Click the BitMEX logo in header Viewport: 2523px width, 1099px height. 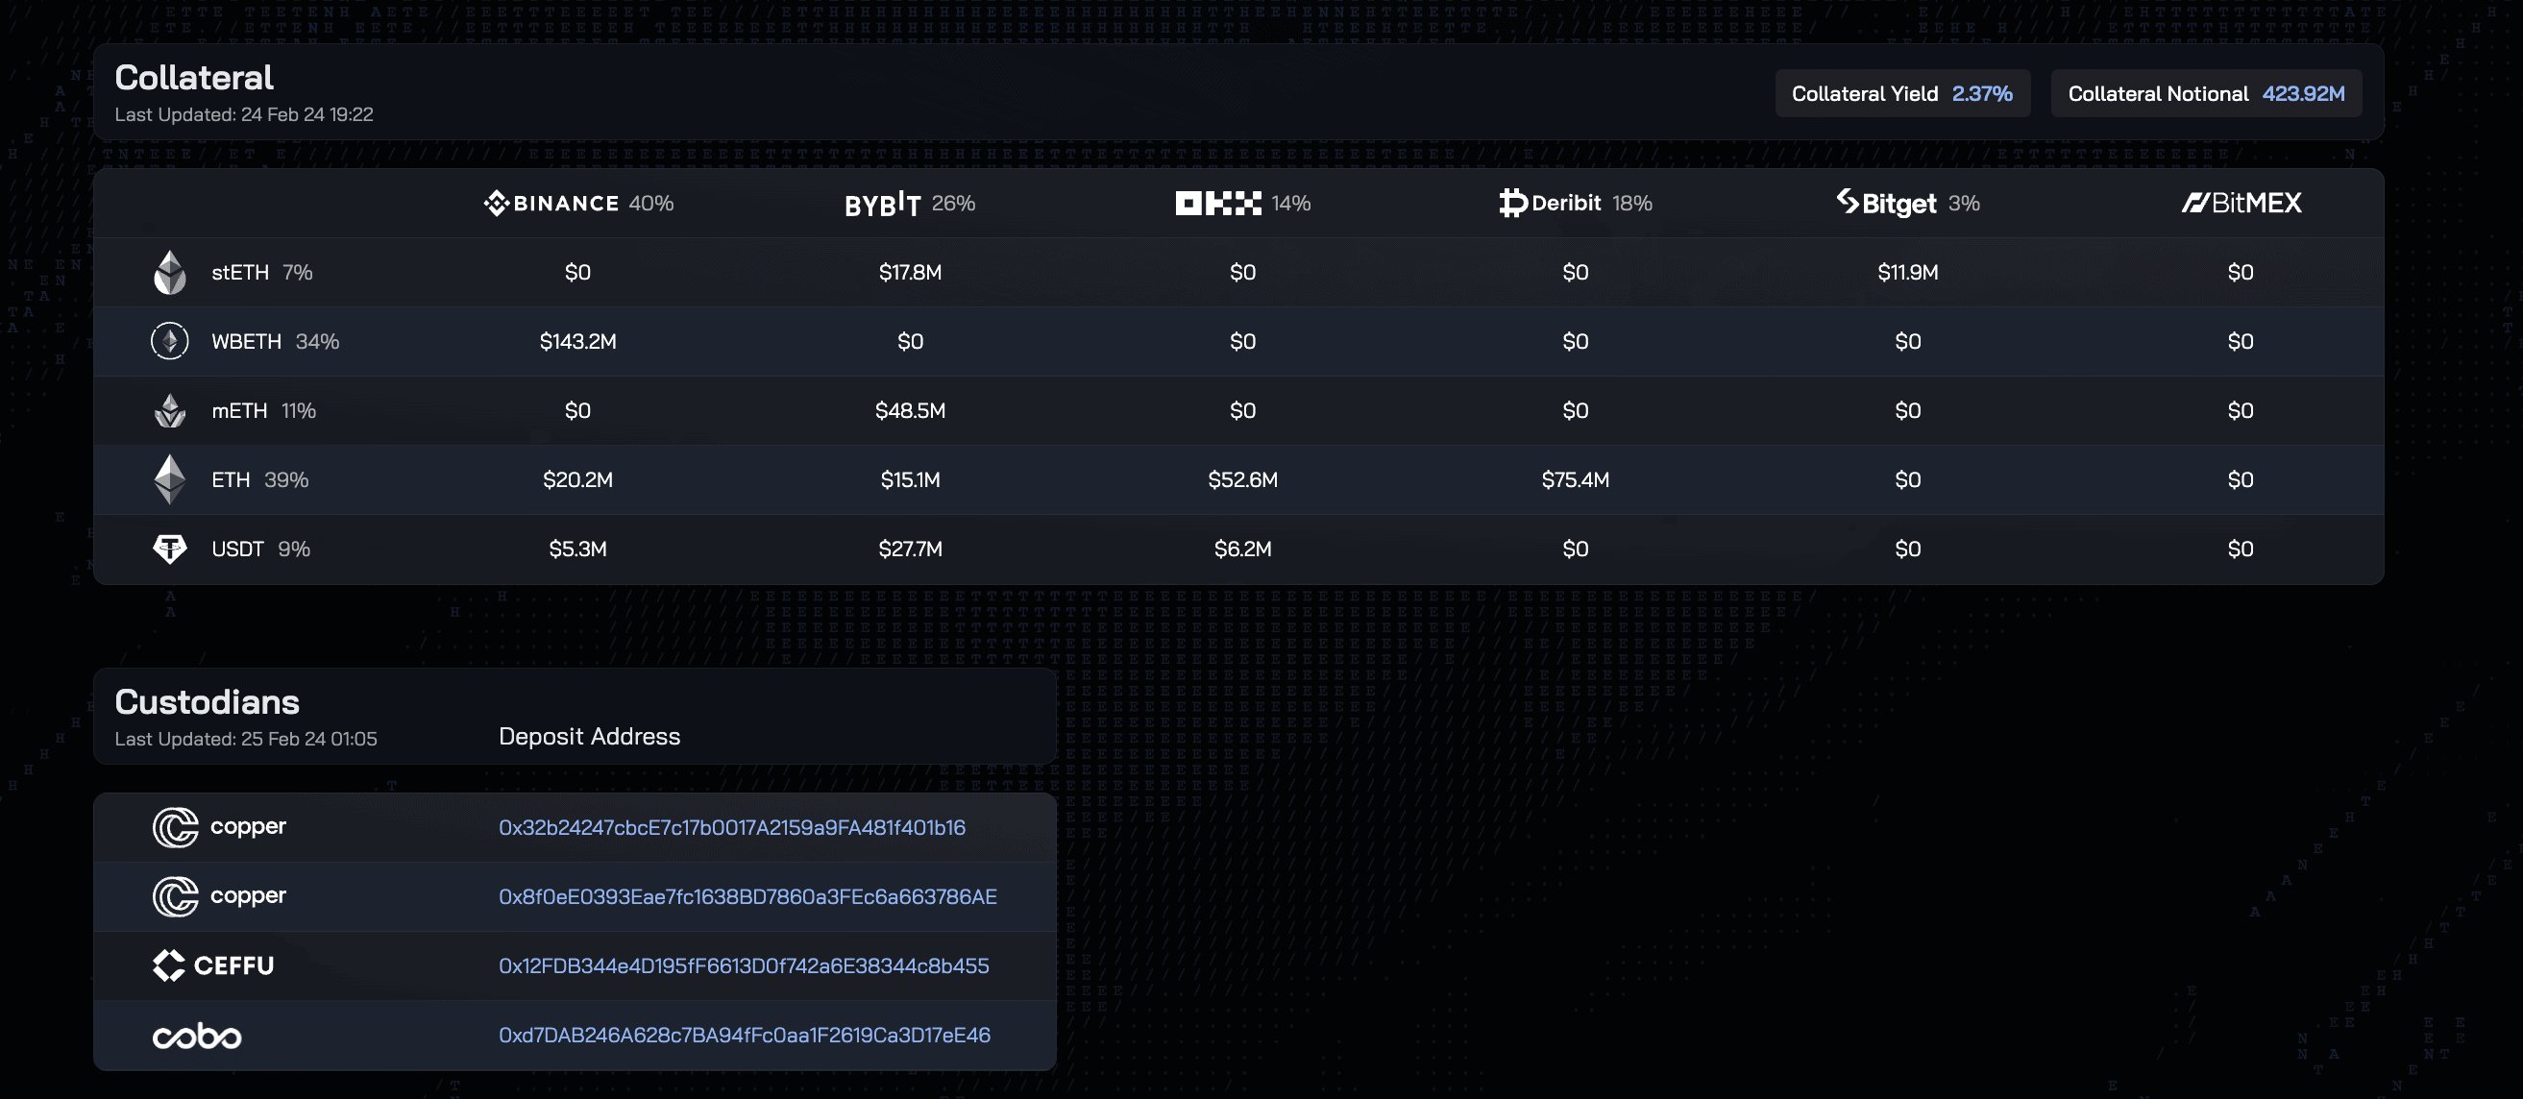(x=2241, y=203)
